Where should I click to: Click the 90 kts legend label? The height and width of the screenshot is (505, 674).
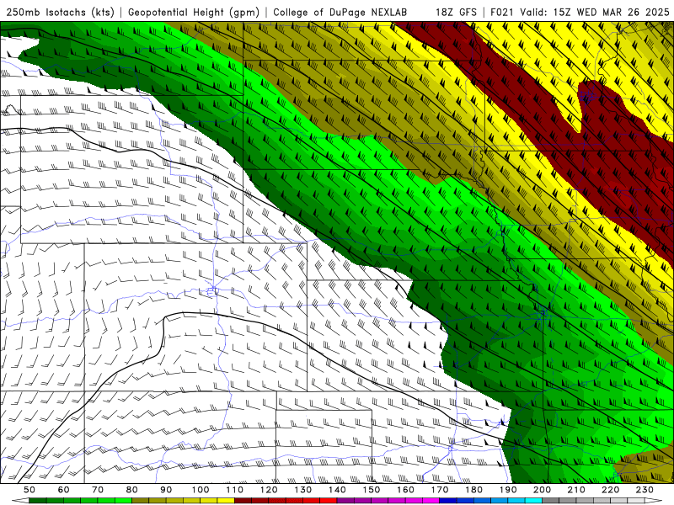(x=166, y=490)
